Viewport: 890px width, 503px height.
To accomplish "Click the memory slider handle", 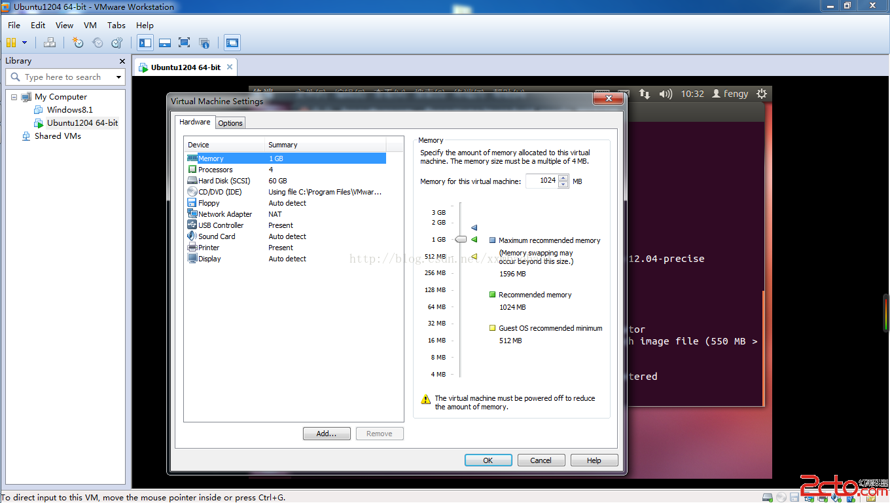I will point(461,239).
